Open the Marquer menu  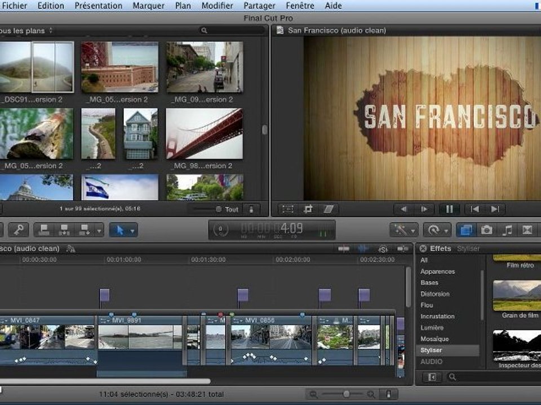click(x=148, y=6)
